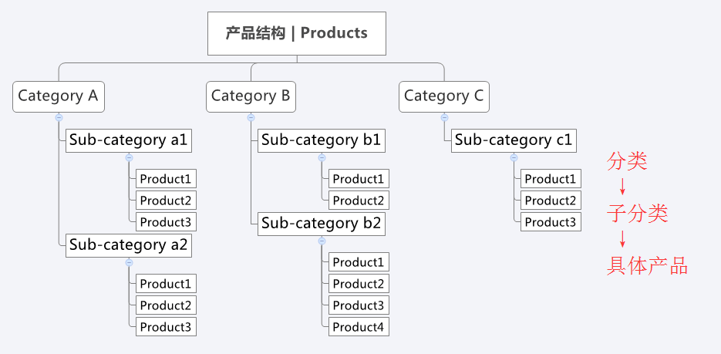Collapse Category A branch toggle
Image resolution: width=721 pixels, height=354 pixels.
(x=59, y=118)
